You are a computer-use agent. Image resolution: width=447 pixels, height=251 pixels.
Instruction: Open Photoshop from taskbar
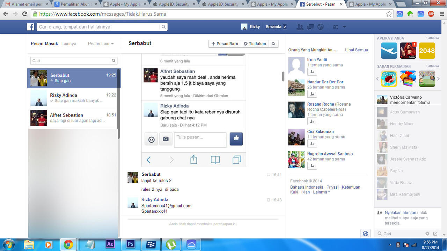click(x=131, y=244)
